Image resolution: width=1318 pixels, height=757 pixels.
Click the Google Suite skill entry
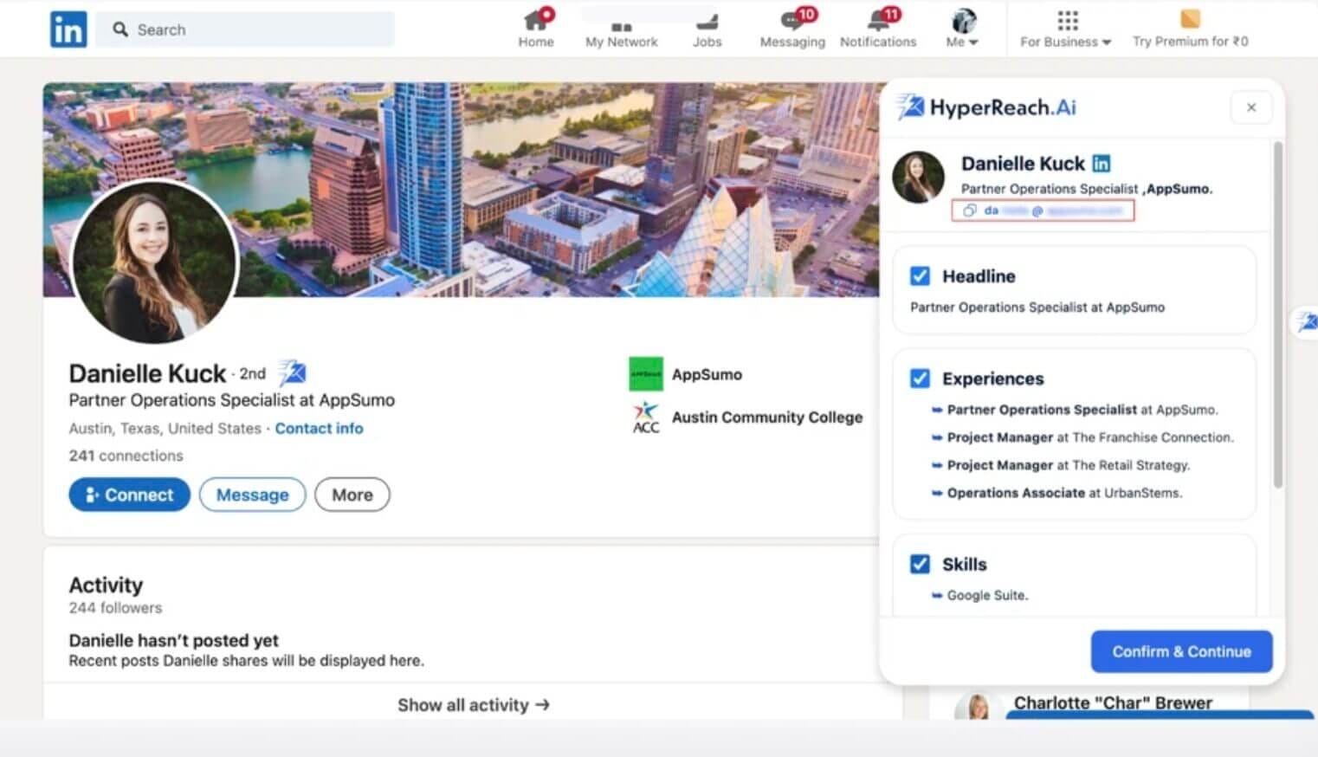click(987, 595)
